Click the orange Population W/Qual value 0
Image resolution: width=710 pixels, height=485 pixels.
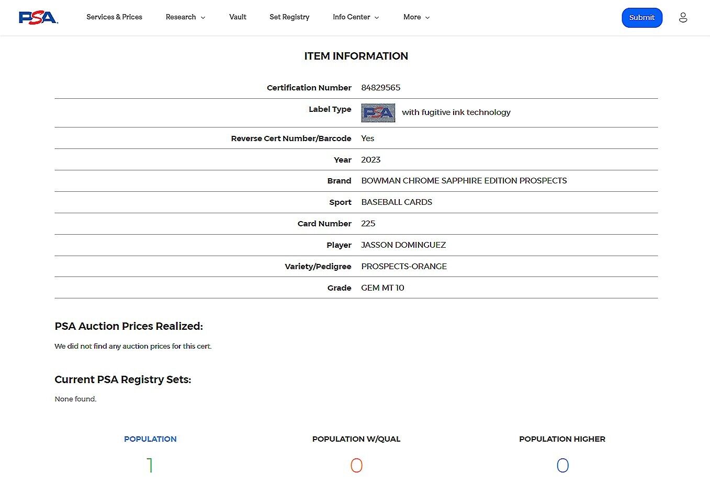[356, 465]
